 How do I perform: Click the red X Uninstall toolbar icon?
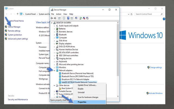tap(84, 18)
